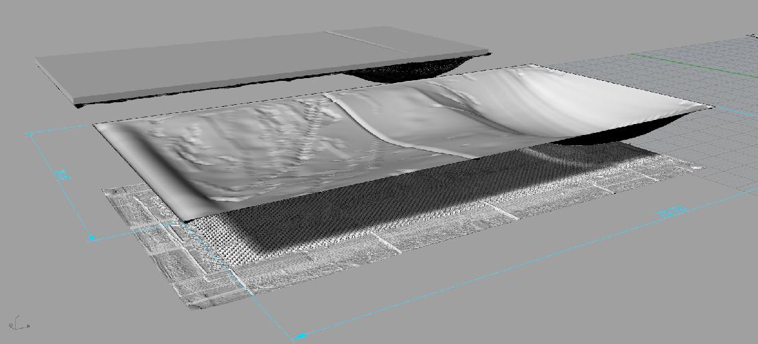Select the green grid axis line
The image size is (758, 344).
click(x=694, y=66)
